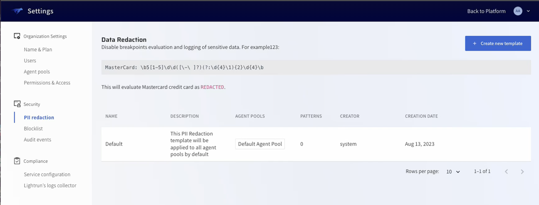The width and height of the screenshot is (539, 205).
Task: Open Name & Plan settings
Action: point(38,50)
